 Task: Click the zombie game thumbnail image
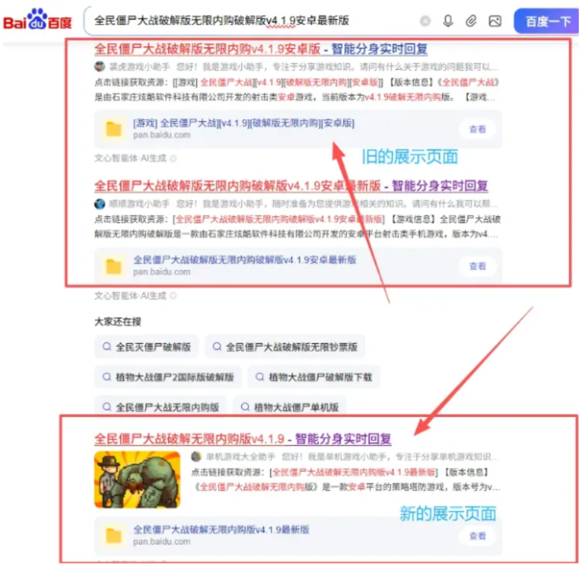(x=137, y=479)
